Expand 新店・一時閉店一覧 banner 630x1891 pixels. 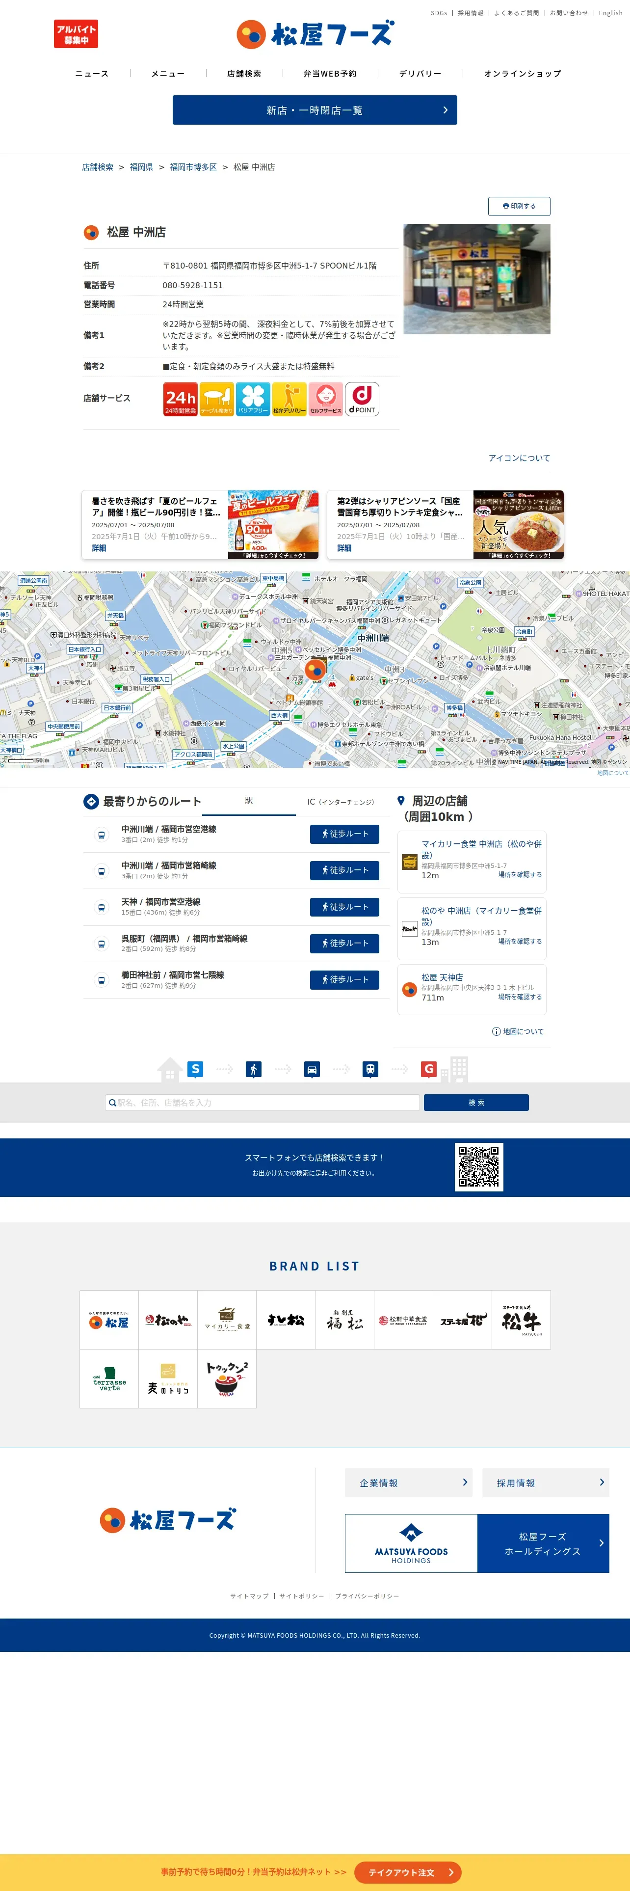point(315,110)
